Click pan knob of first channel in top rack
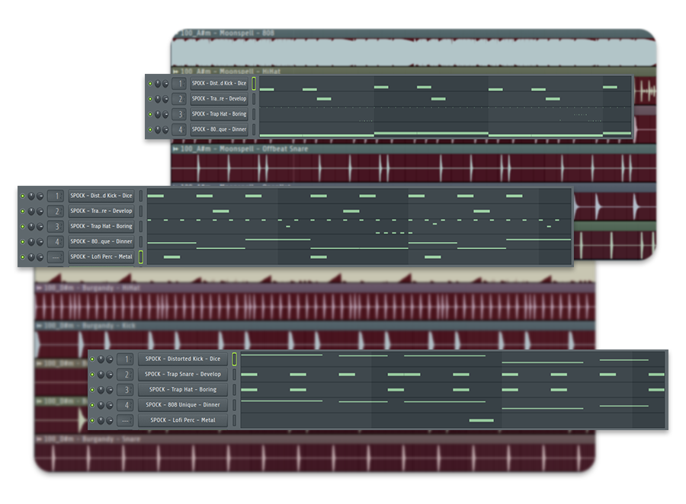This screenshot has width=686, height=504. click(158, 83)
